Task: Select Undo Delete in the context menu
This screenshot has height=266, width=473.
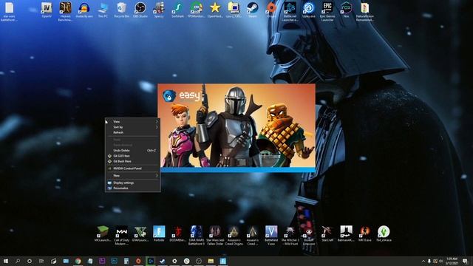Action: click(x=133, y=150)
